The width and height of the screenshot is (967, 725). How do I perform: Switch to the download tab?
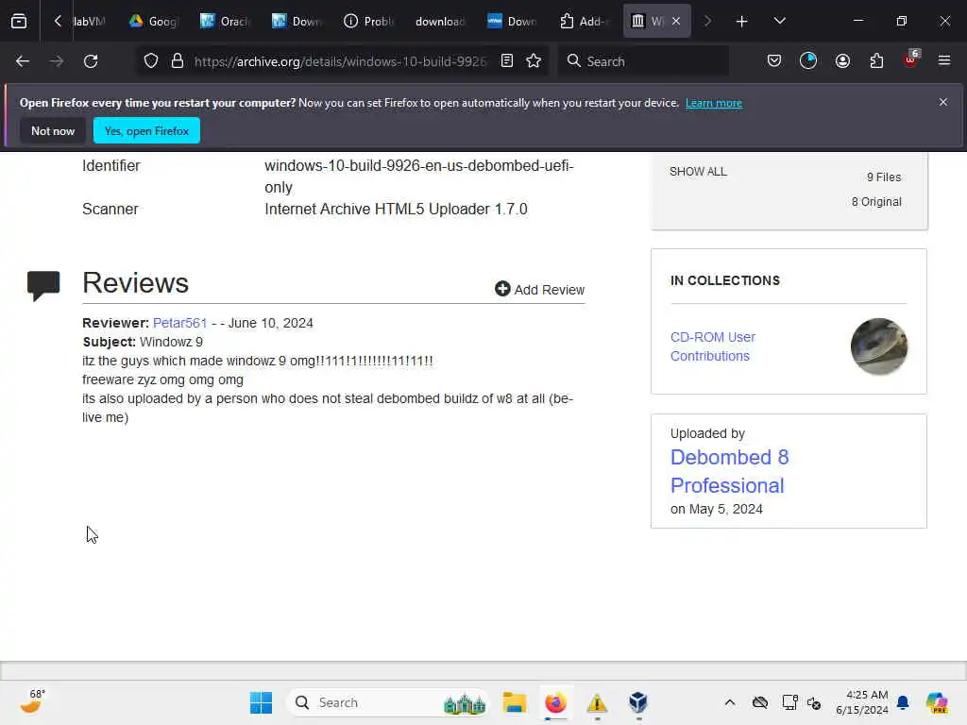click(440, 22)
